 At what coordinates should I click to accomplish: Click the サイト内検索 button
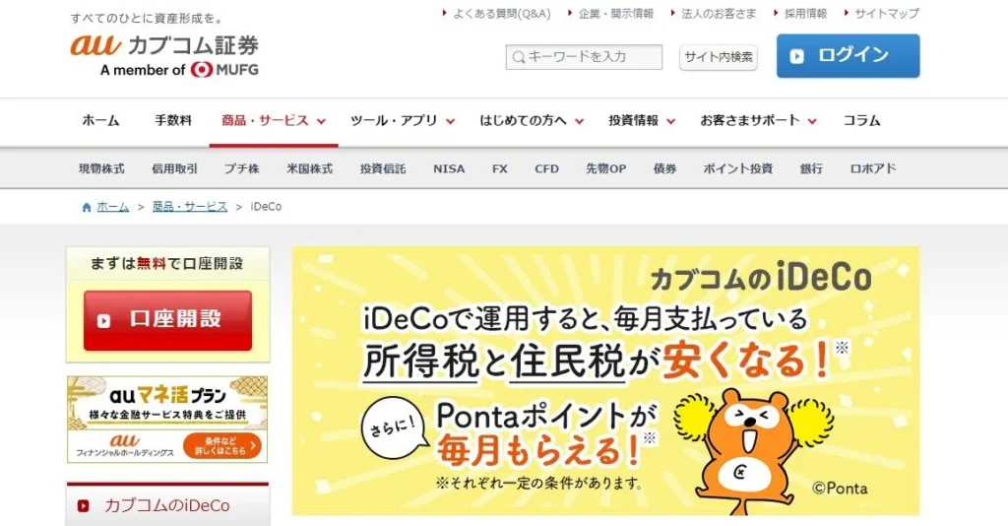[718, 57]
